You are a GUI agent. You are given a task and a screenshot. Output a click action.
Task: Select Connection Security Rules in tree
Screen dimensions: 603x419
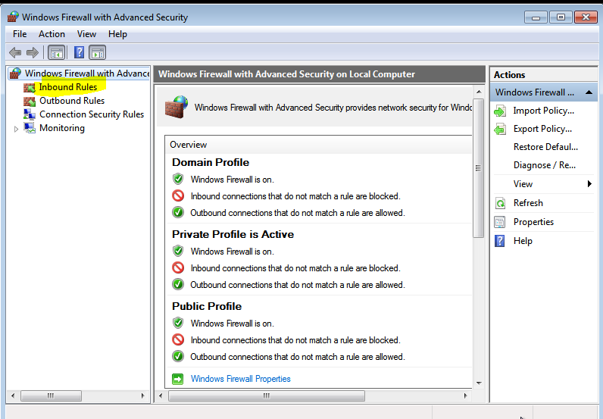(92, 114)
